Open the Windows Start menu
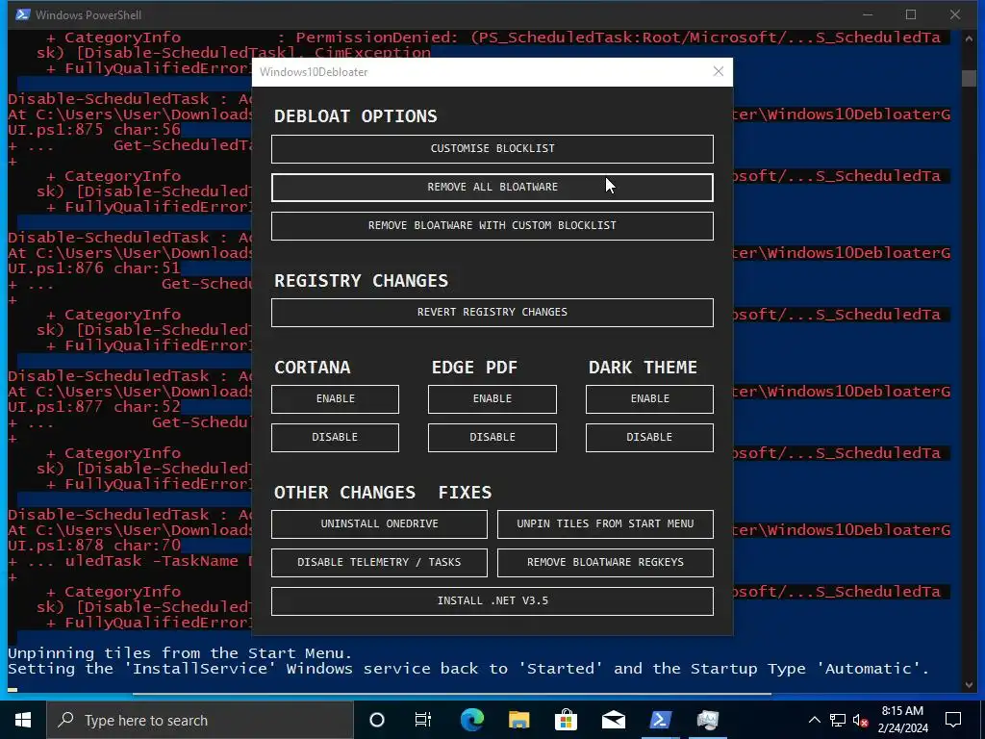The height and width of the screenshot is (739, 985). [23, 720]
